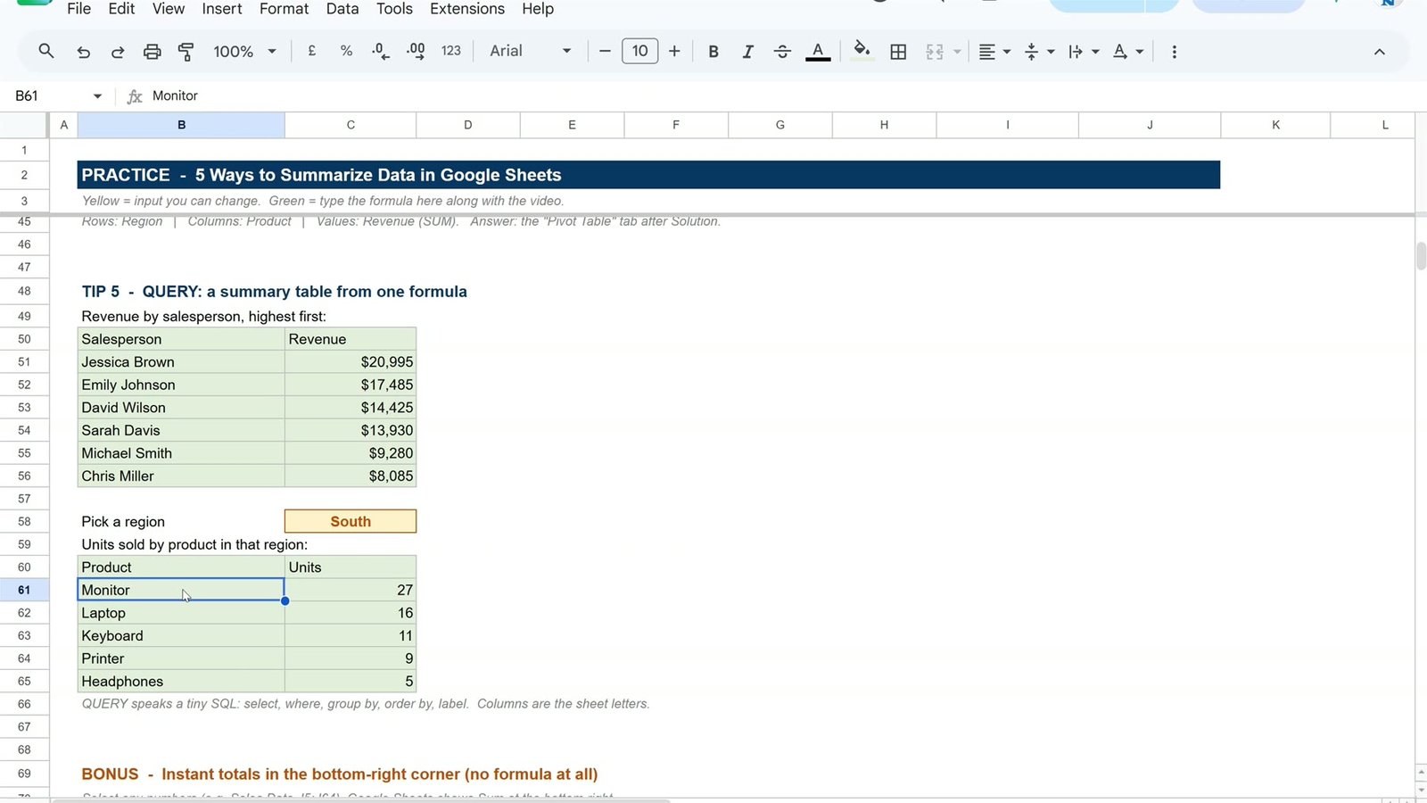Open text rotation options
Image resolution: width=1427 pixels, height=803 pixels.
[x=1127, y=52]
